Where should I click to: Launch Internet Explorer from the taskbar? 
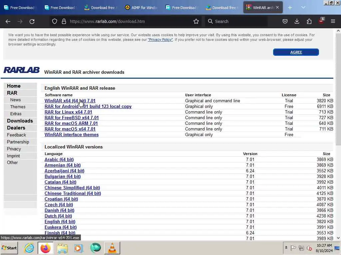29,248
